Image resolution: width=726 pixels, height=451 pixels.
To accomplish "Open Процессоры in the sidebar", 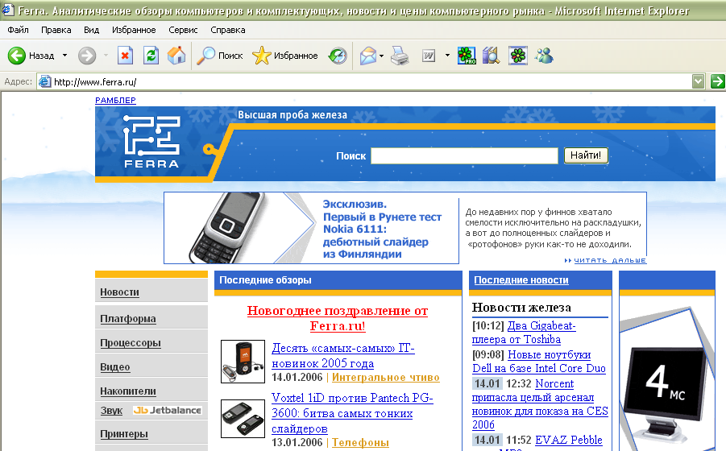I will pyautogui.click(x=131, y=343).
